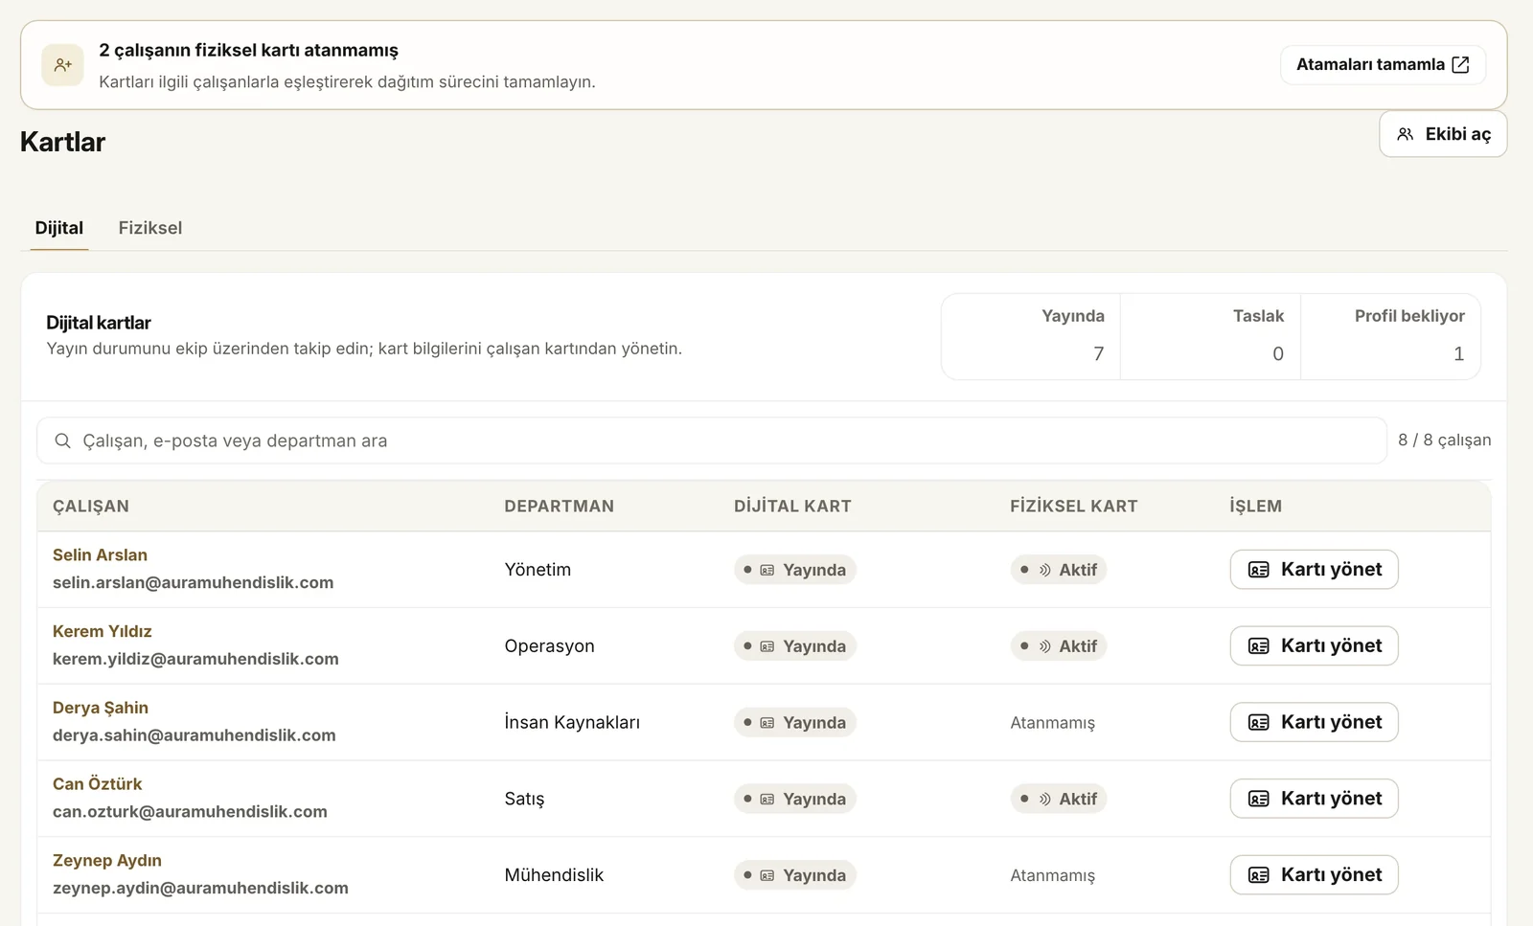
Task: Open Atamaları tamamla to finish assignments
Action: (1383, 65)
